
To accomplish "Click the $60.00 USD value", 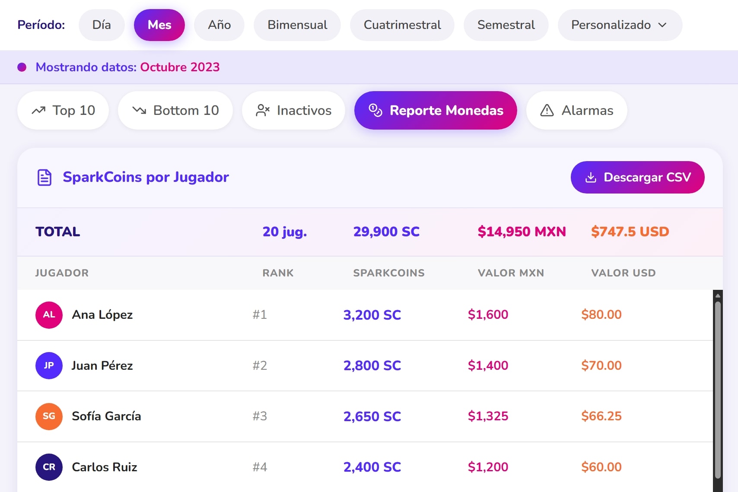I will pos(601,467).
